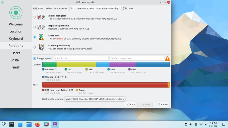Switch to the Keyboard step in sidebar
The width and height of the screenshot is (228, 128).
pyautogui.click(x=16, y=38)
